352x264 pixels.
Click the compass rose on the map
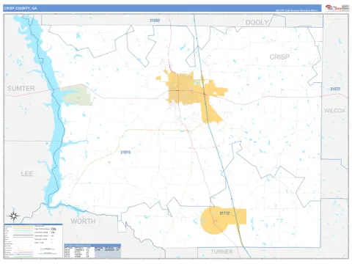[14, 216]
